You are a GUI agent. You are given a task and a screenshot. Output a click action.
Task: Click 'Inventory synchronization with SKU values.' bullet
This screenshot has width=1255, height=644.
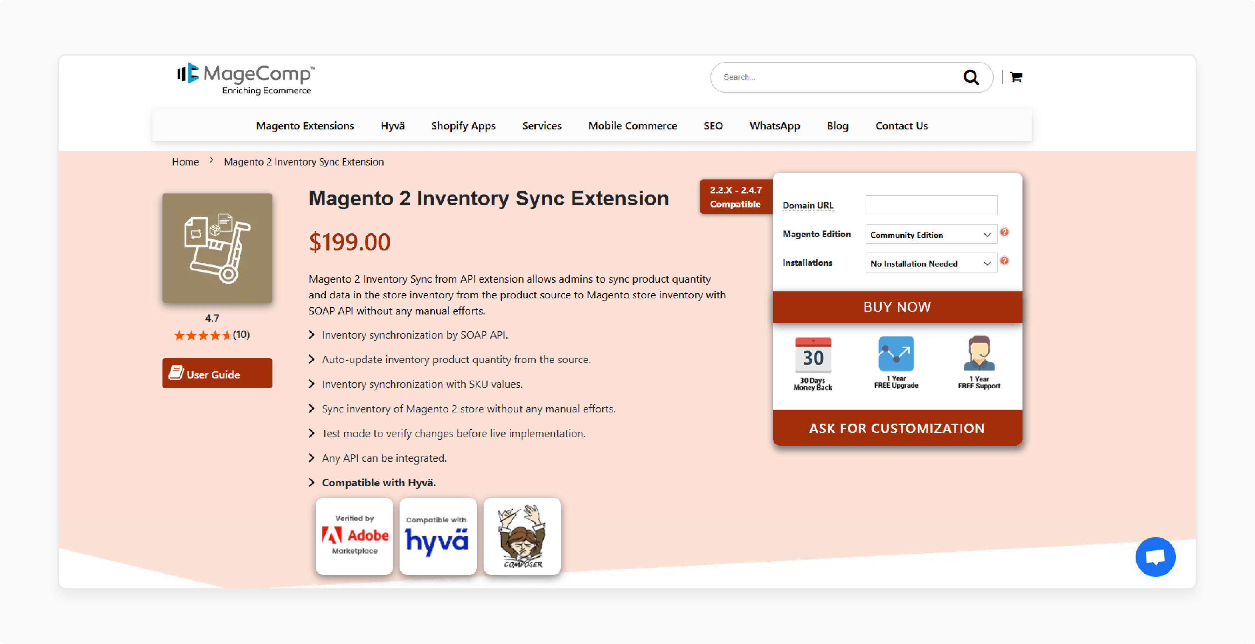[x=422, y=384]
